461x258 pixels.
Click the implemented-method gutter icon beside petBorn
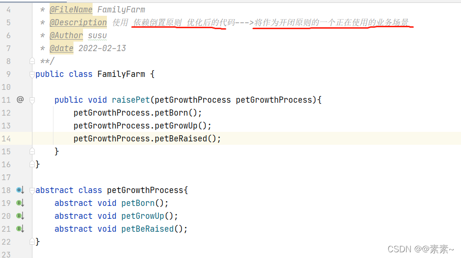20,203
